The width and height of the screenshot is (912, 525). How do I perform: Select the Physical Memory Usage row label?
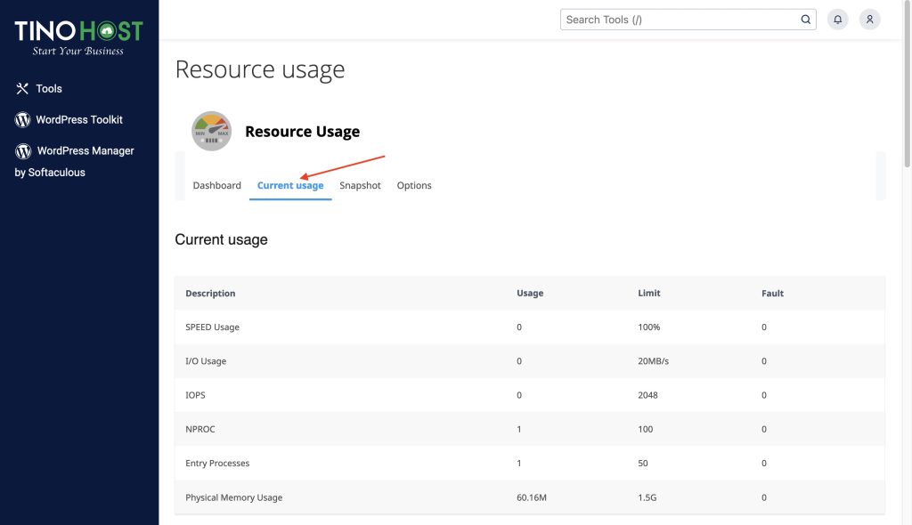click(x=234, y=497)
